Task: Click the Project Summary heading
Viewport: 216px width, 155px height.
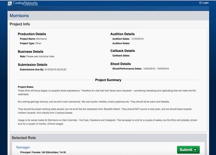Action: [108, 80]
